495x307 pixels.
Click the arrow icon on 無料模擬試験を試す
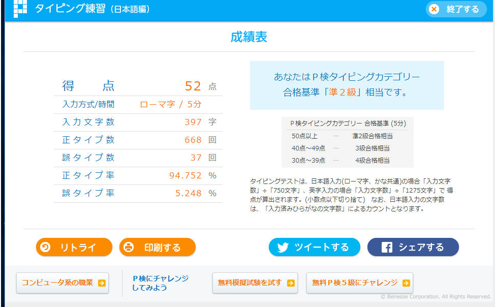291,283
